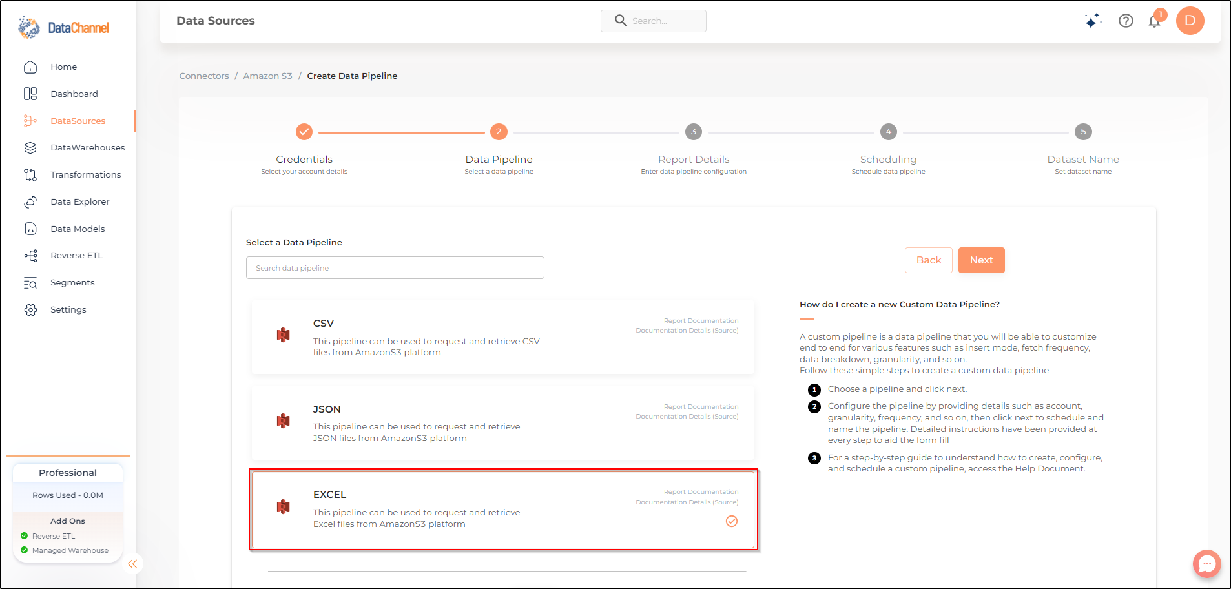
Task: Click the Reverse ETL add-on entry
Action: coord(48,536)
